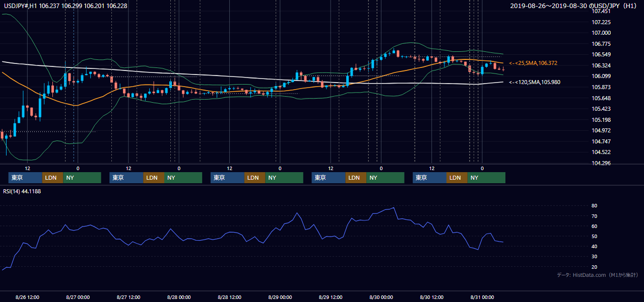
Task: Pick the LDN session block for 8/28
Action: pos(254,178)
